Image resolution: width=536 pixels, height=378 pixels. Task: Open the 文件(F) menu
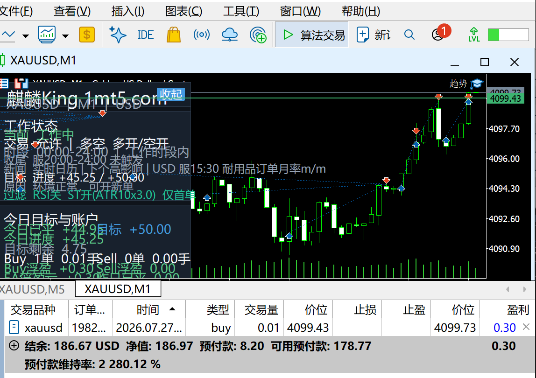click(x=16, y=11)
